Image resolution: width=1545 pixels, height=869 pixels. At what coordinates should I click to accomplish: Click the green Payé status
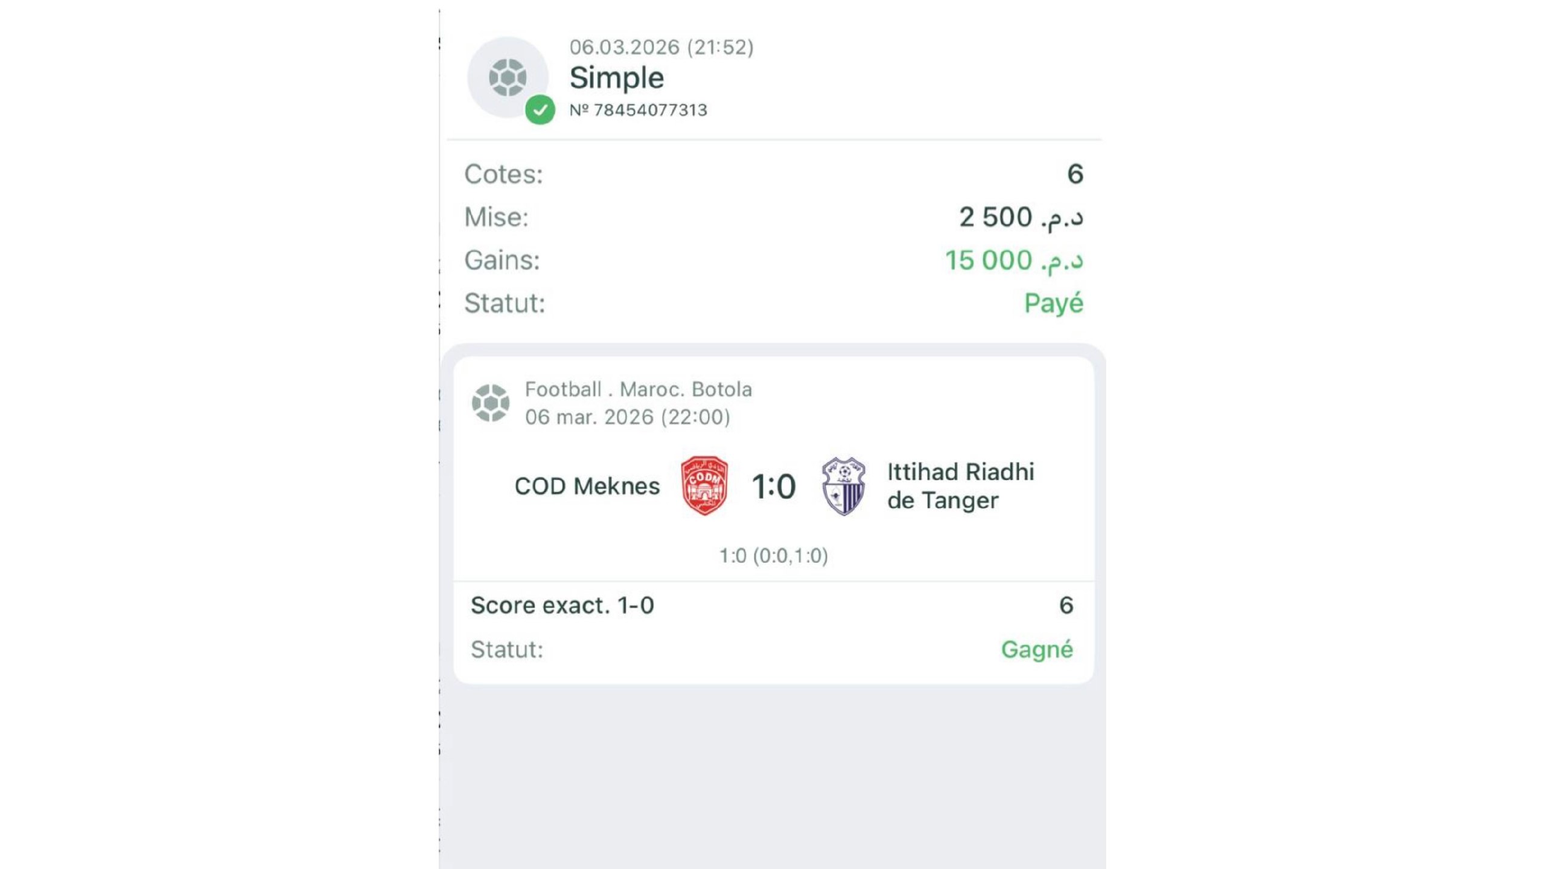[x=1054, y=303]
